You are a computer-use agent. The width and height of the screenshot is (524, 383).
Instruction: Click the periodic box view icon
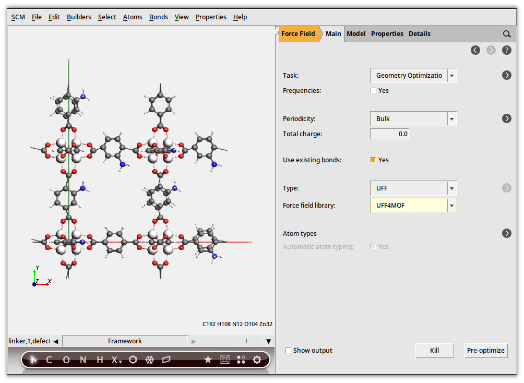(x=224, y=360)
